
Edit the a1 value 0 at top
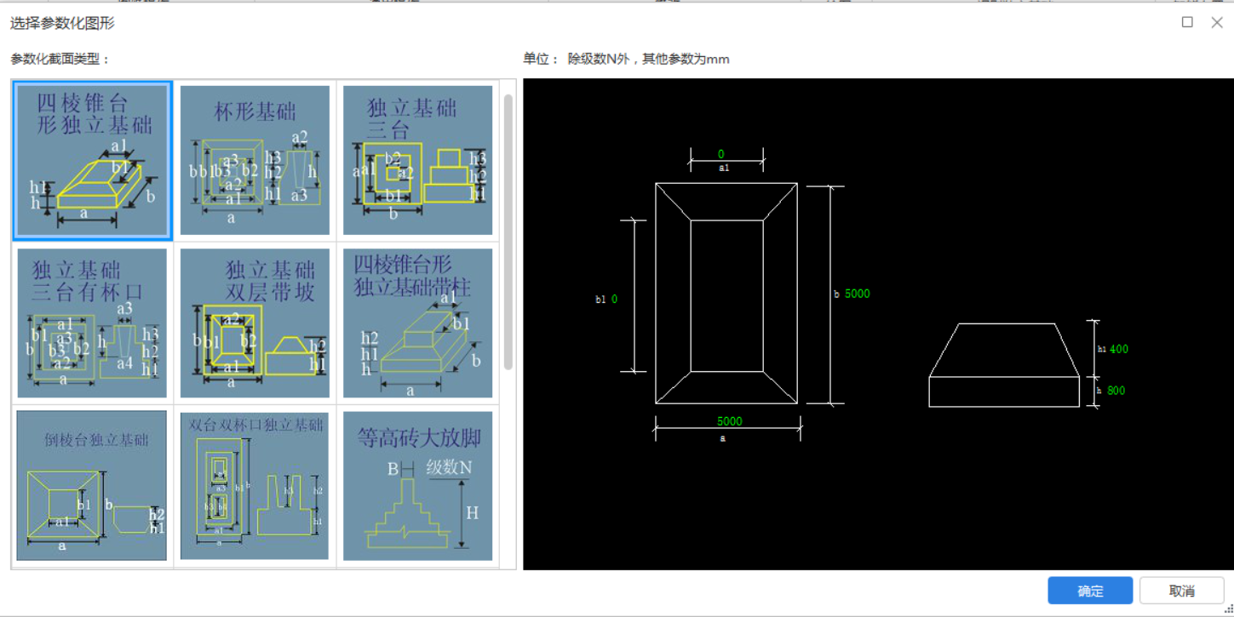point(720,154)
